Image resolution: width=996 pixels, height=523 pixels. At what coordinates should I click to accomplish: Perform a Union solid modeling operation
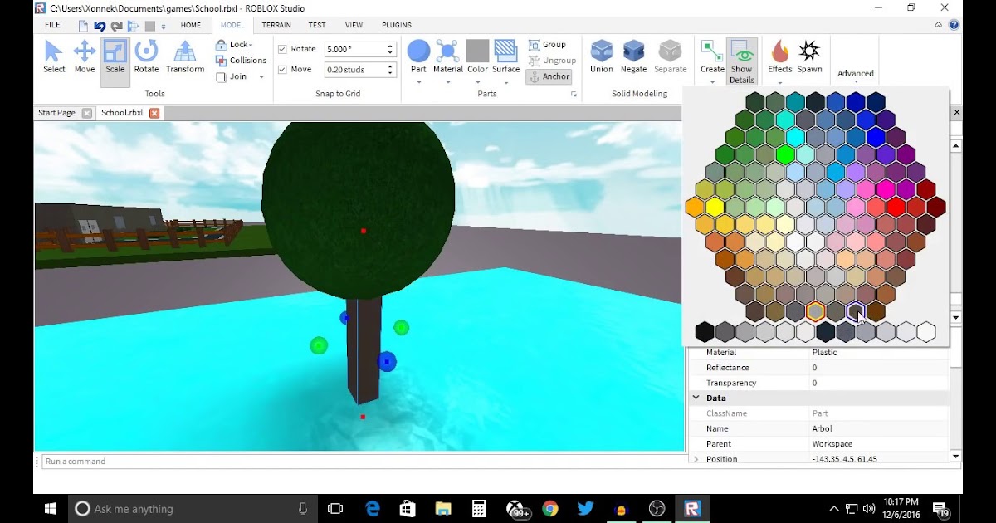click(602, 57)
